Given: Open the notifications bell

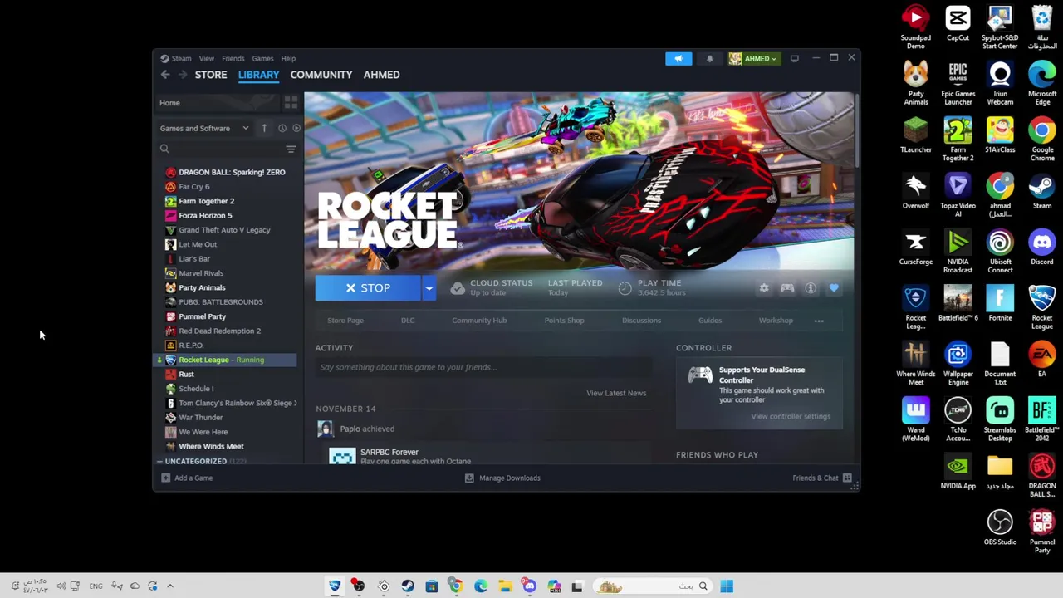Looking at the screenshot, I should point(709,59).
